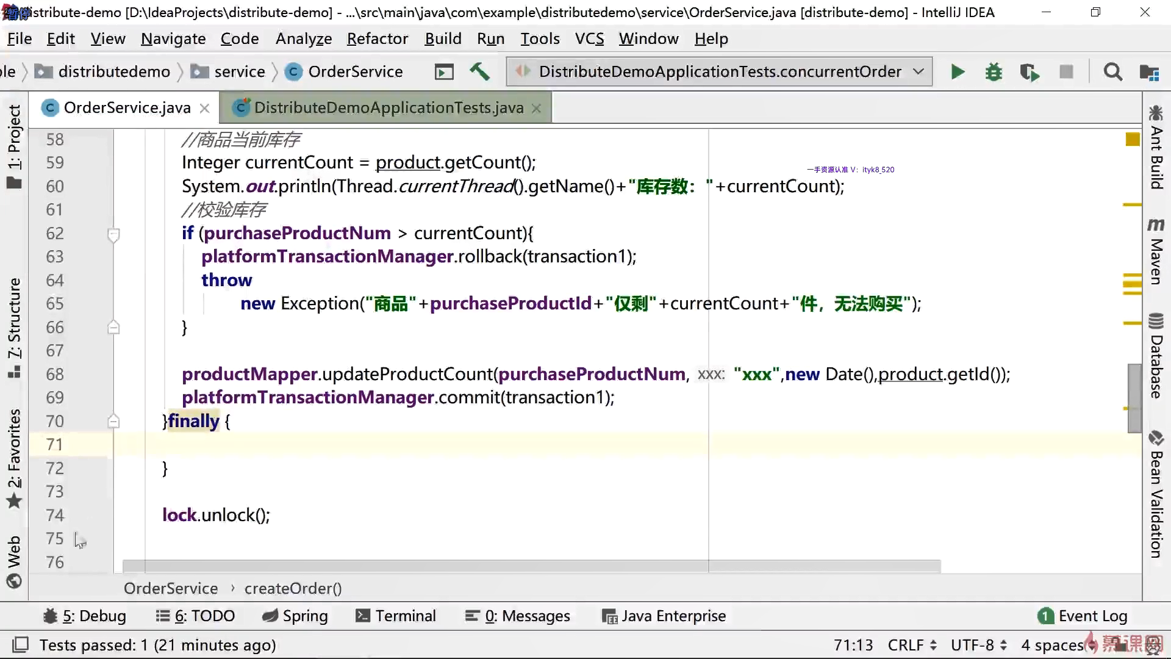Collapse the if block at line 62

point(113,234)
